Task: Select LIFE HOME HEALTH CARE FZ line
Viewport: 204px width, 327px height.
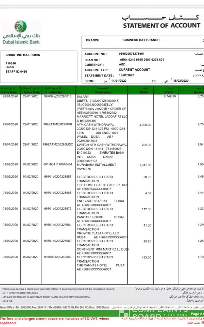Action: tap(102, 185)
